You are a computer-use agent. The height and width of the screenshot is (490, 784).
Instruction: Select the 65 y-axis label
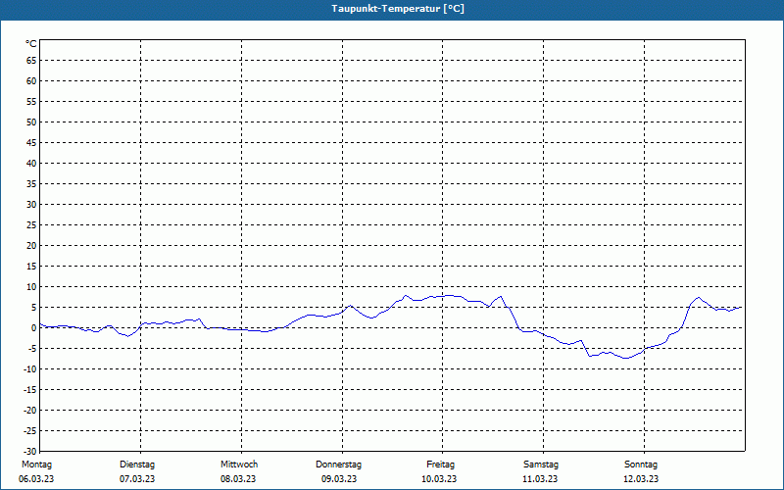pyautogui.click(x=31, y=60)
